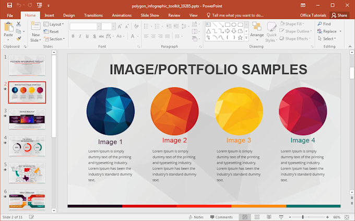This screenshot has width=355, height=221.
Task: Open the Transitions tab
Action: click(x=93, y=16)
